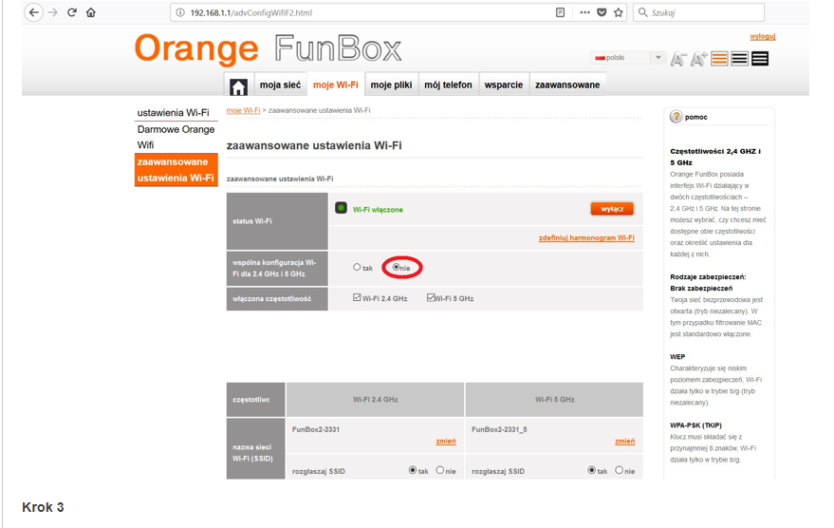Select the thick black-lined contrast icon
Image resolution: width=834 pixels, height=528 pixels.
760,59
